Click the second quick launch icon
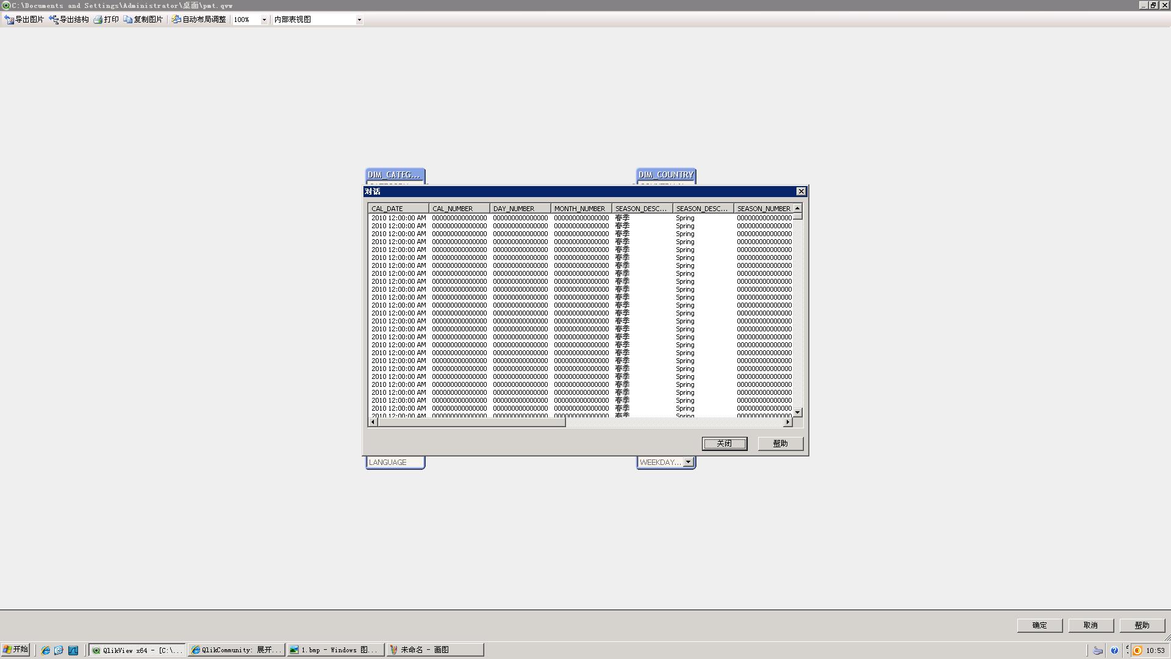This screenshot has height=659, width=1171. pyautogui.click(x=59, y=650)
